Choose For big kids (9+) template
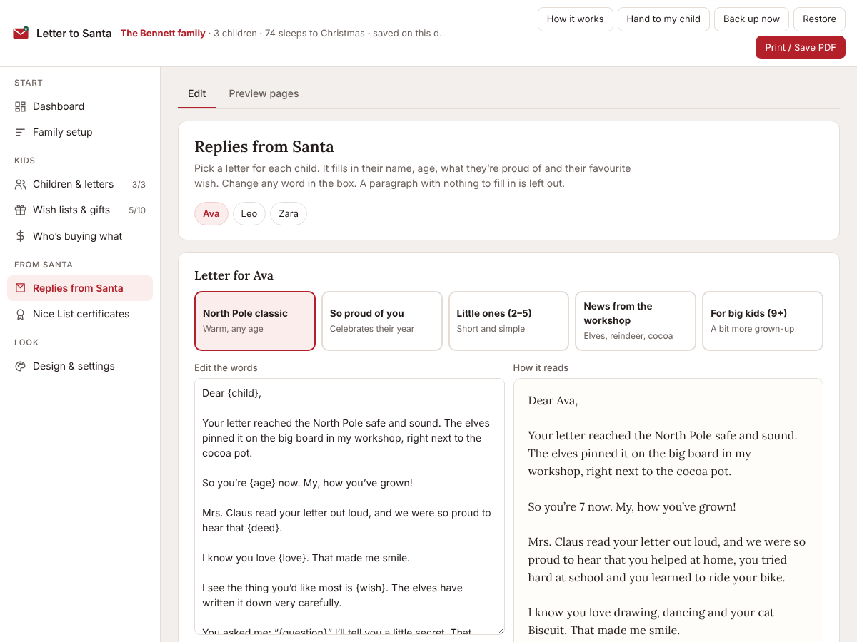Viewport: 857px width, 642px height. [x=763, y=321]
